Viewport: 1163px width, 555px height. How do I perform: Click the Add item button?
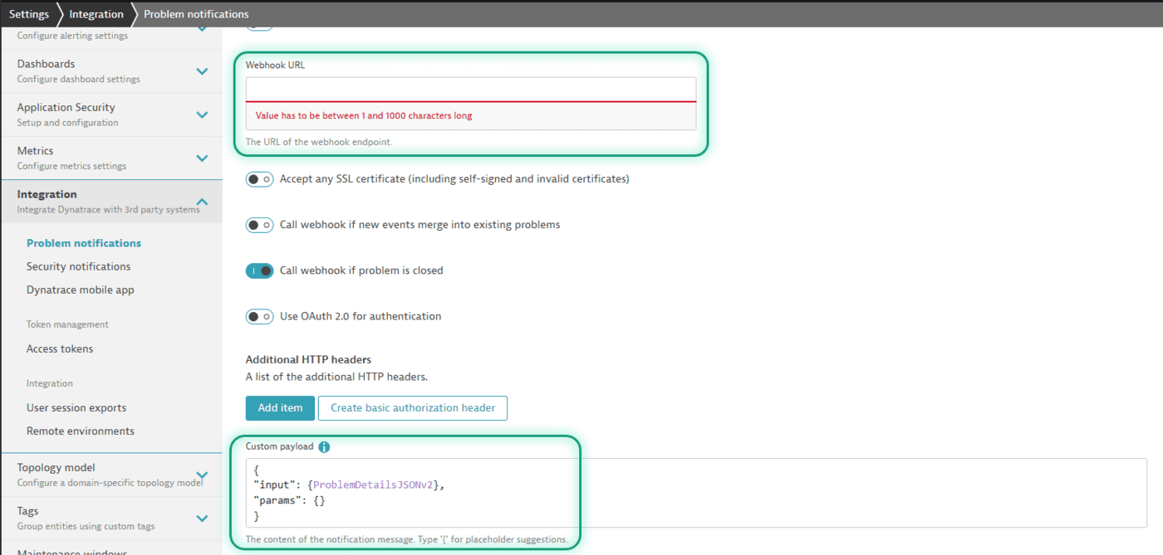(x=280, y=407)
